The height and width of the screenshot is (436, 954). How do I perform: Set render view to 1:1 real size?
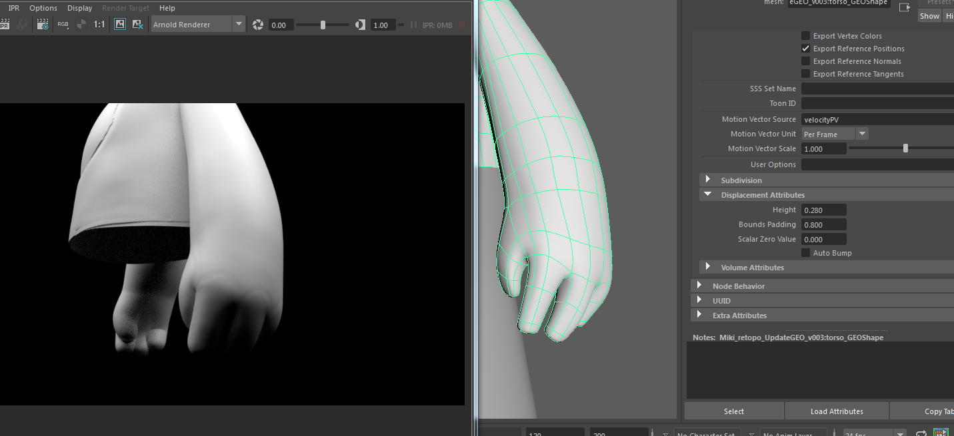tap(99, 25)
